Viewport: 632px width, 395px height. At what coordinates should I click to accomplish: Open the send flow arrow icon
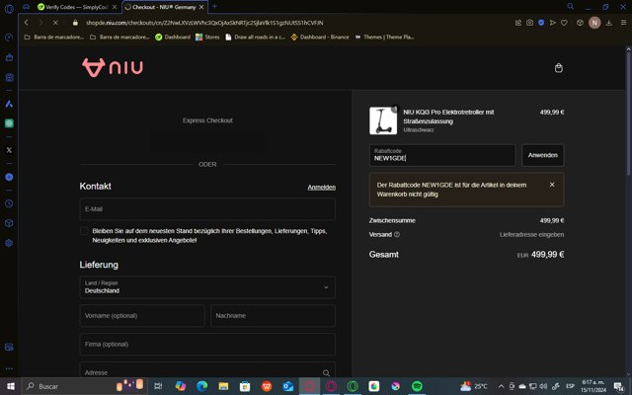(x=553, y=23)
